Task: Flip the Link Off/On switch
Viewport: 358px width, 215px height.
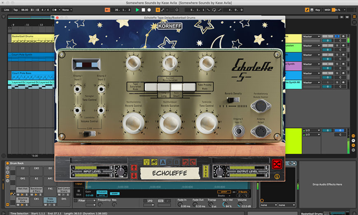Action: [x=90, y=133]
